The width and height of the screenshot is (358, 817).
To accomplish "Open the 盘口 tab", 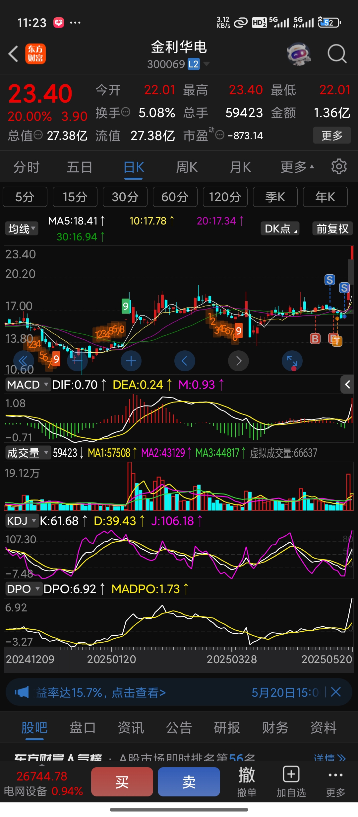I will tap(83, 728).
